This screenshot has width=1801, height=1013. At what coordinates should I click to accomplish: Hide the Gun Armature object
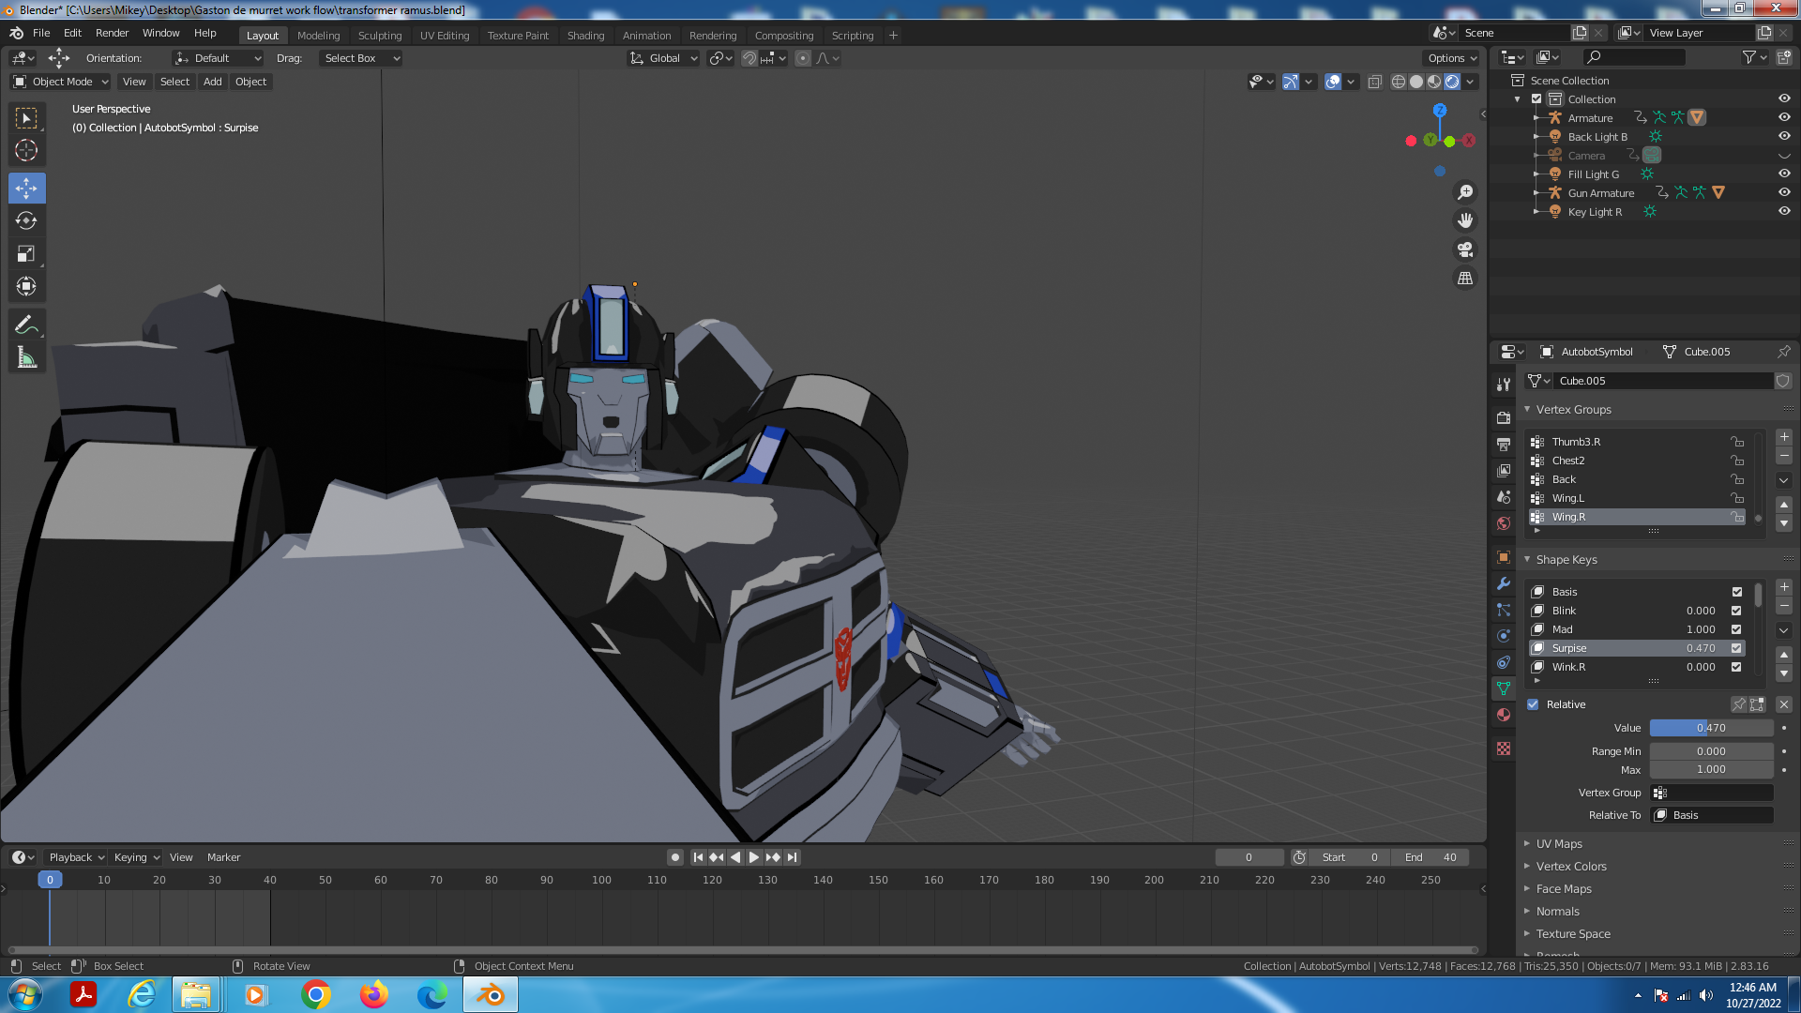click(1784, 193)
